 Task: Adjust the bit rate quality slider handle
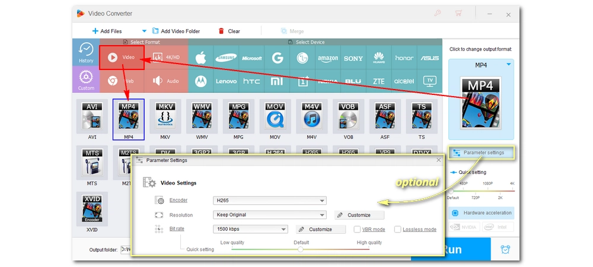[x=301, y=249]
